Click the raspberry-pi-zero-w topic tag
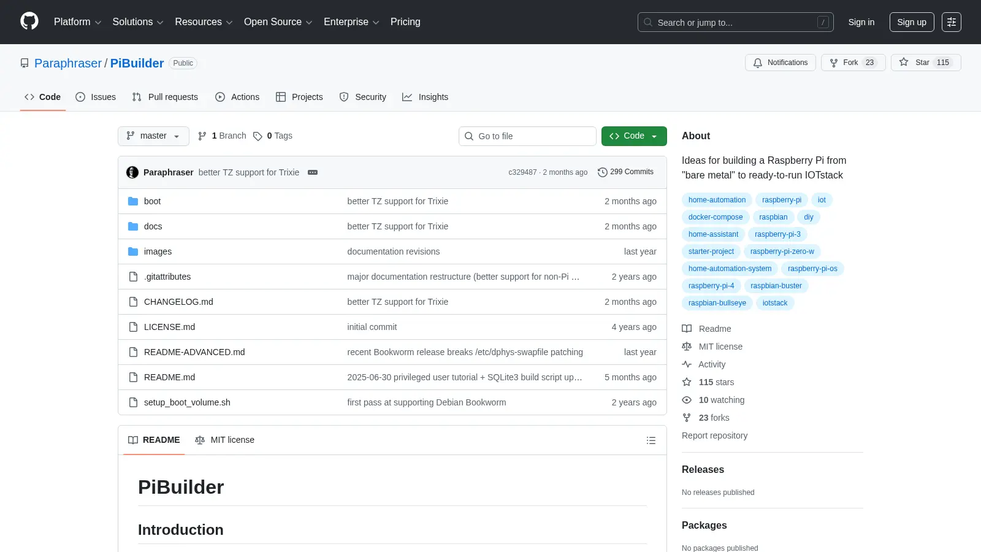The width and height of the screenshot is (981, 552). (x=782, y=251)
